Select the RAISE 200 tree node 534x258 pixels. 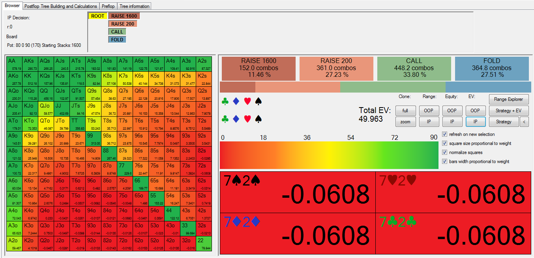pyautogui.click(x=122, y=24)
